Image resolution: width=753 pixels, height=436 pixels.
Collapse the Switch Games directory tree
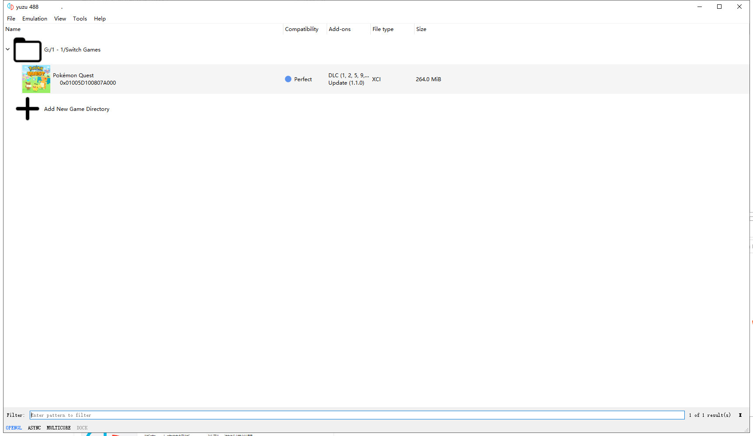(x=8, y=49)
